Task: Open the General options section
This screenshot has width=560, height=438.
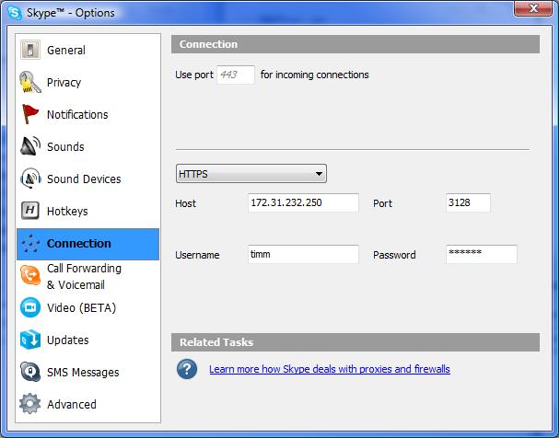Action: point(87,50)
